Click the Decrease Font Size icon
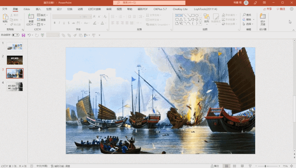The height and width of the screenshot is (168, 296). tap(99, 17)
